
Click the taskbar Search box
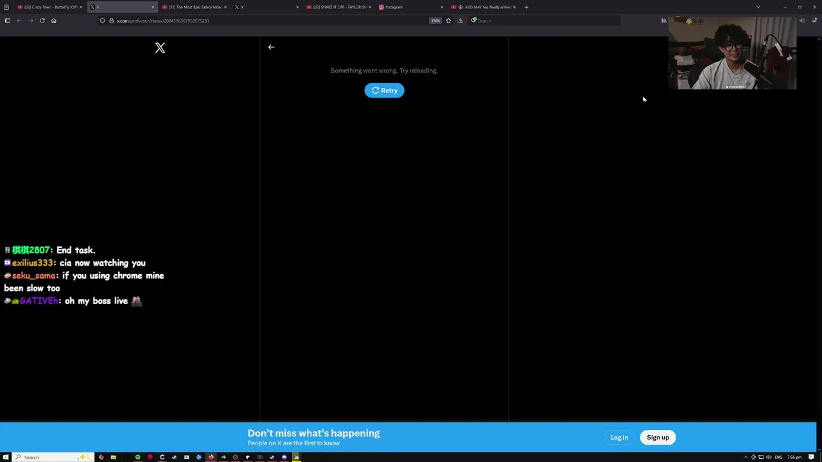[x=53, y=457]
